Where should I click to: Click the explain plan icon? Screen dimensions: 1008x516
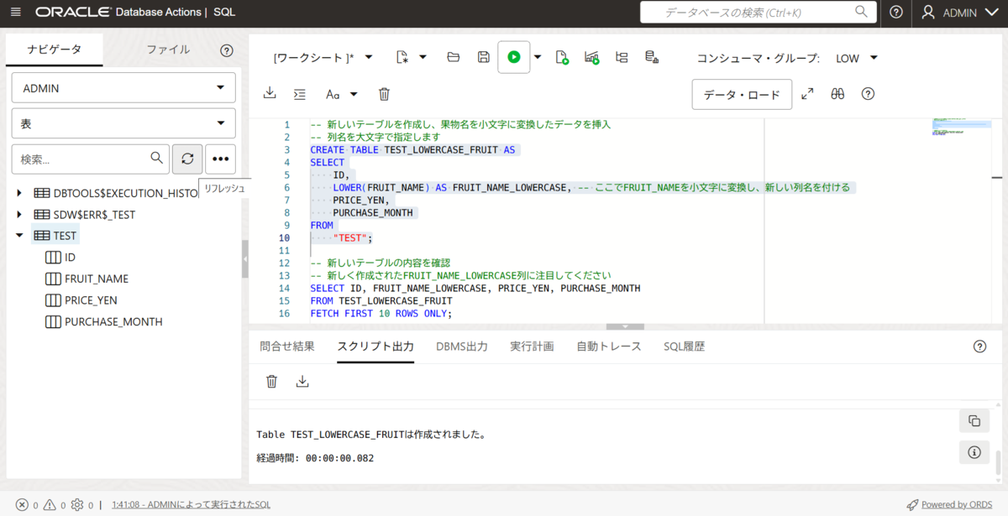pyautogui.click(x=592, y=57)
